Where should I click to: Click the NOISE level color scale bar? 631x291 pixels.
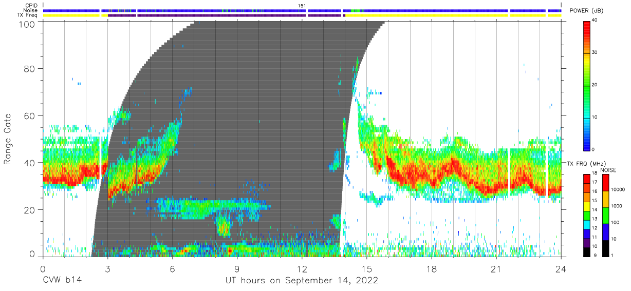pyautogui.click(x=607, y=215)
